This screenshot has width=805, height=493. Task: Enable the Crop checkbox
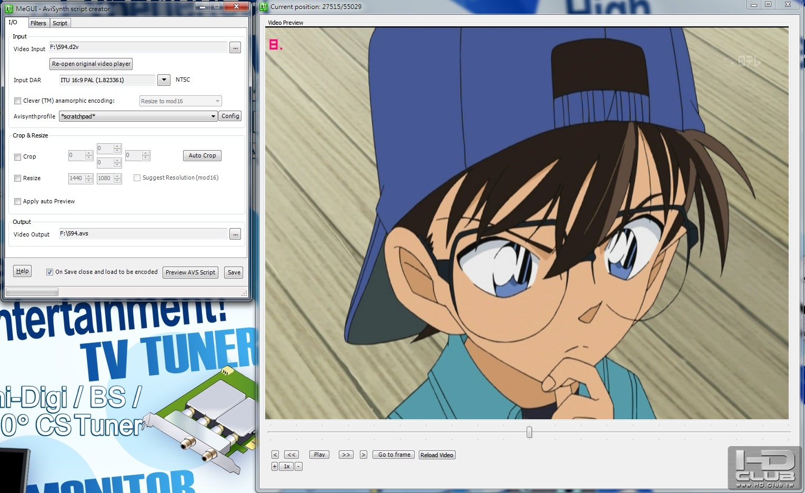coord(17,157)
